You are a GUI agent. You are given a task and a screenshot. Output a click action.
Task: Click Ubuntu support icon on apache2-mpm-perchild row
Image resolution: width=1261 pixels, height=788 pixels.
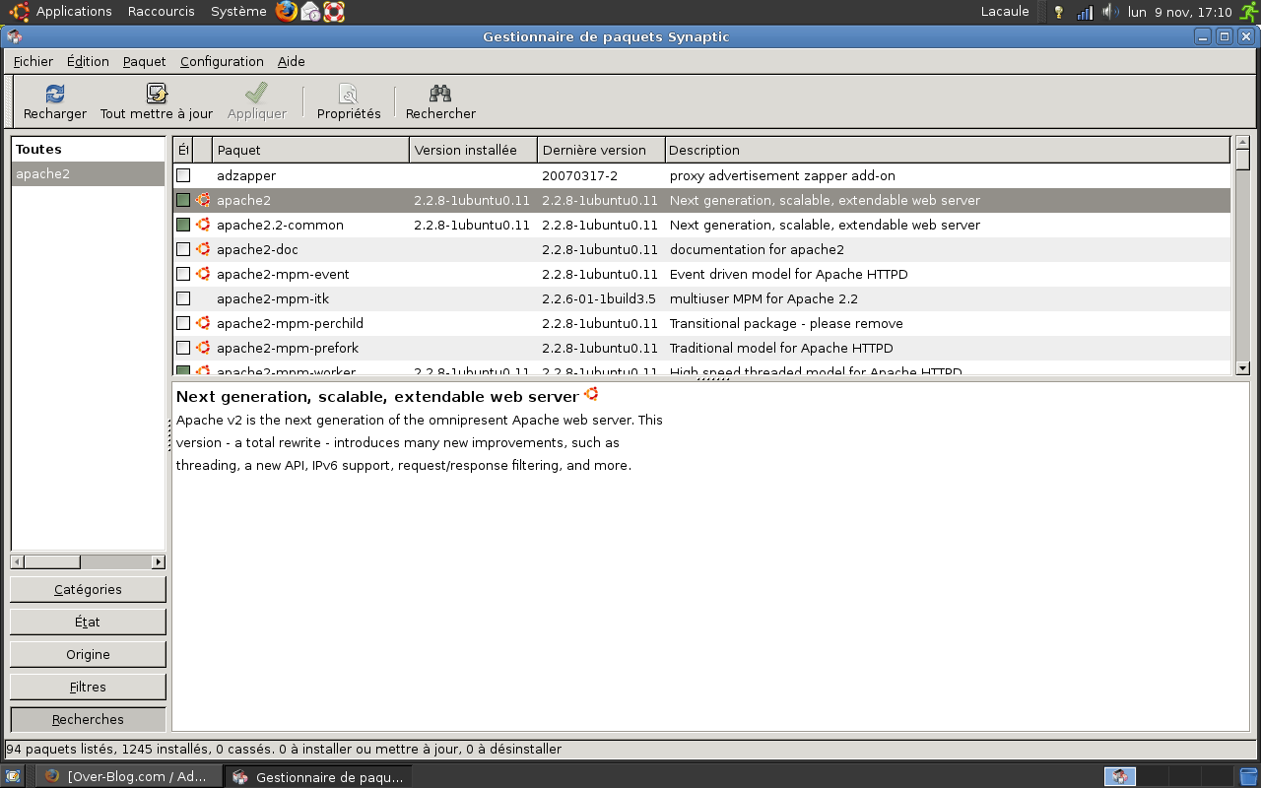pos(203,323)
